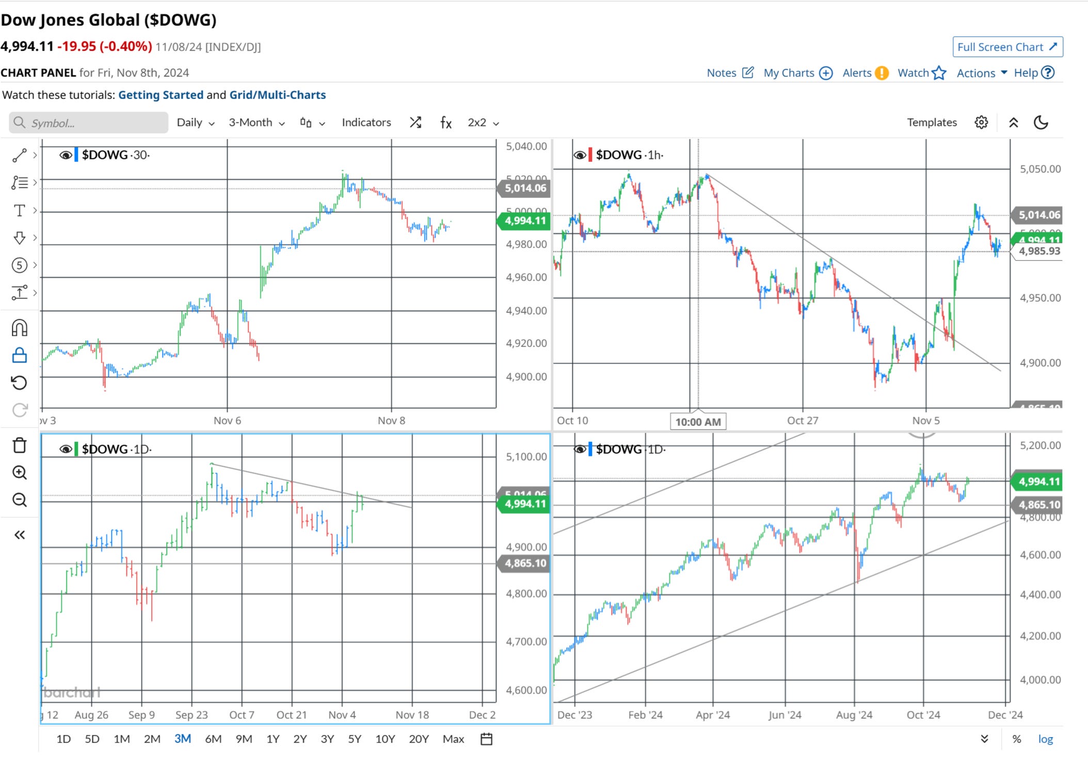Select the trend line drawing tool
The image size is (1088, 760).
click(19, 155)
